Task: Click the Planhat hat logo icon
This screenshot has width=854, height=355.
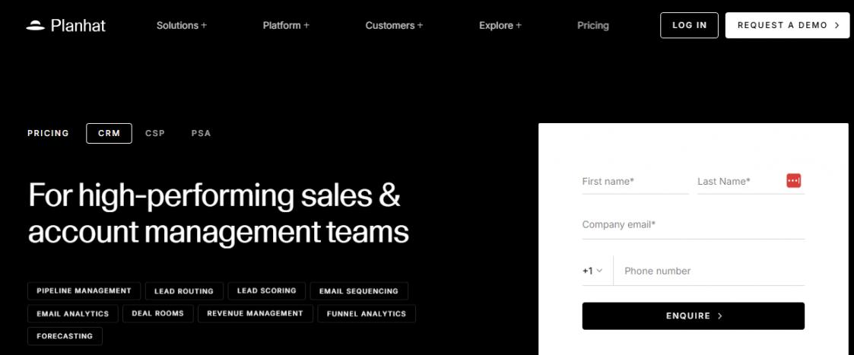Action: [36, 25]
